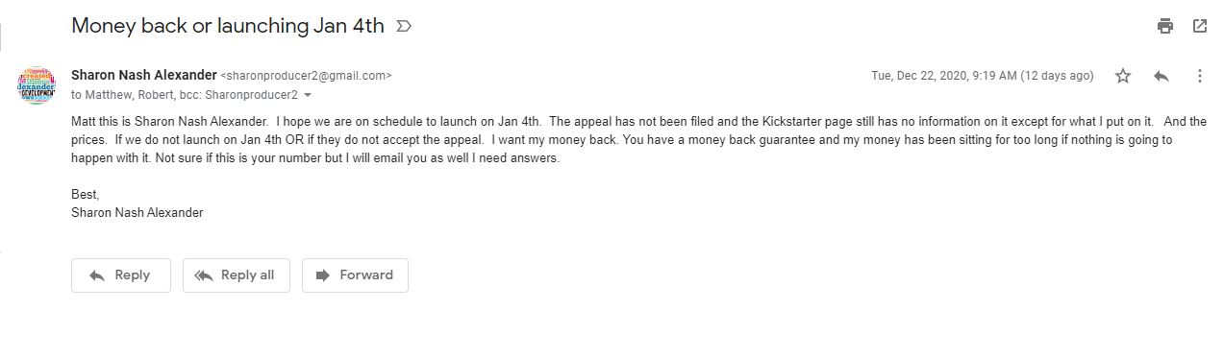Click the arrow icon inside the Reply button
1224x358 pixels.
[x=96, y=275]
